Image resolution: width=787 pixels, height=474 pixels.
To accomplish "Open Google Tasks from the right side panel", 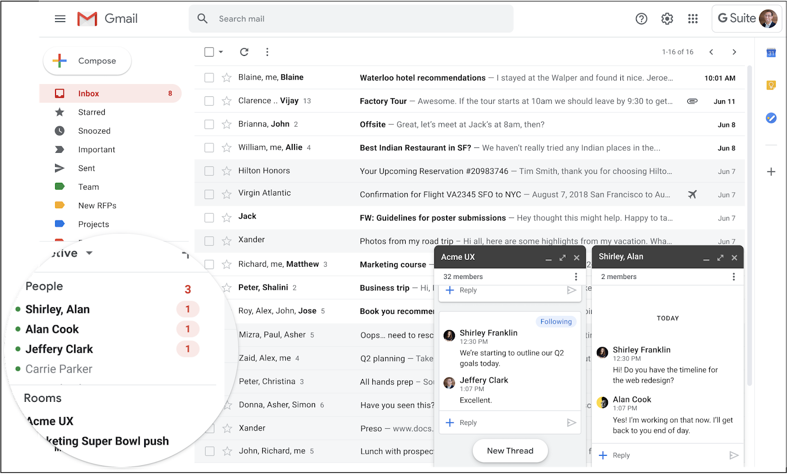I will [x=771, y=118].
